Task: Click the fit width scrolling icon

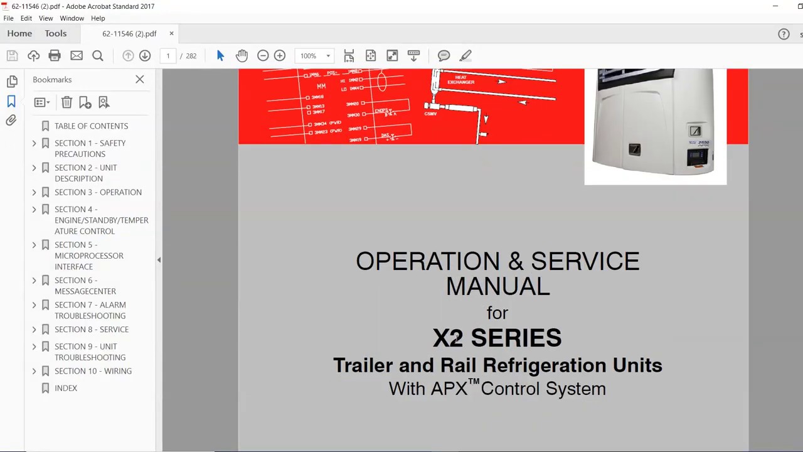Action: pos(349,56)
